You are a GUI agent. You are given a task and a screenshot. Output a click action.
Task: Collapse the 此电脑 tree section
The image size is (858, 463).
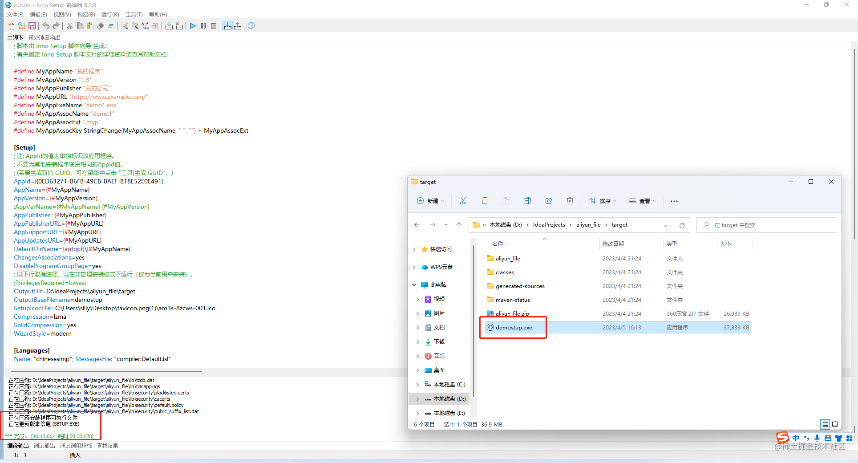point(414,284)
